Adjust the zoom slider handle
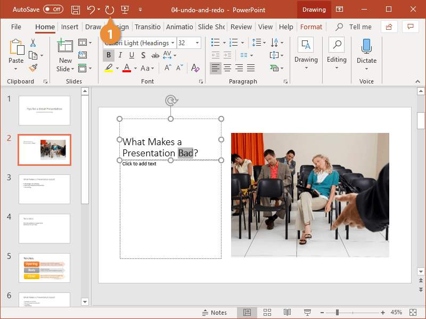426x319 pixels. [337, 312]
